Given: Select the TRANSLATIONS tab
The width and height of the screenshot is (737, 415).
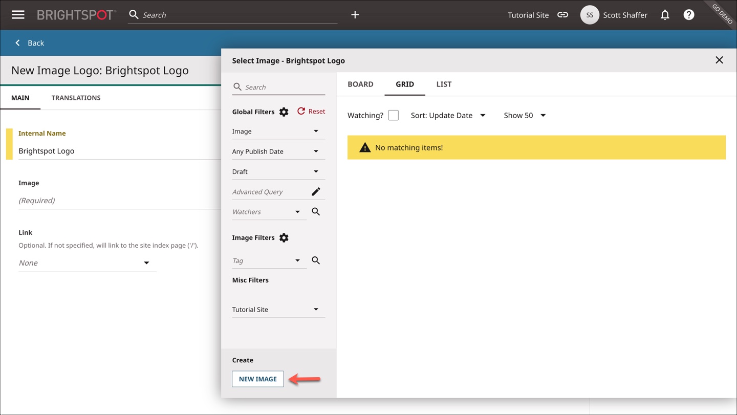Looking at the screenshot, I should [76, 98].
